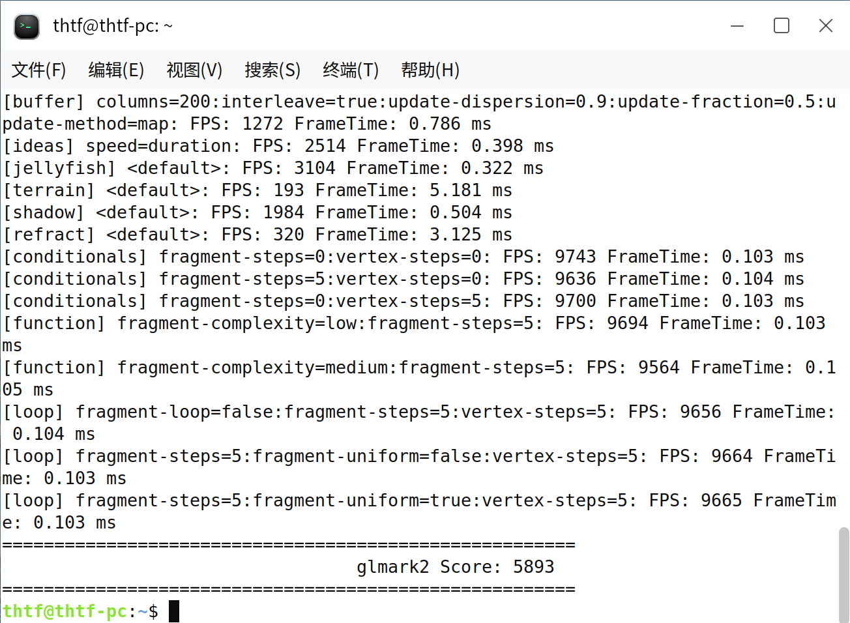
Task: Click the [refract] benchmark result line
Action: pos(257,235)
